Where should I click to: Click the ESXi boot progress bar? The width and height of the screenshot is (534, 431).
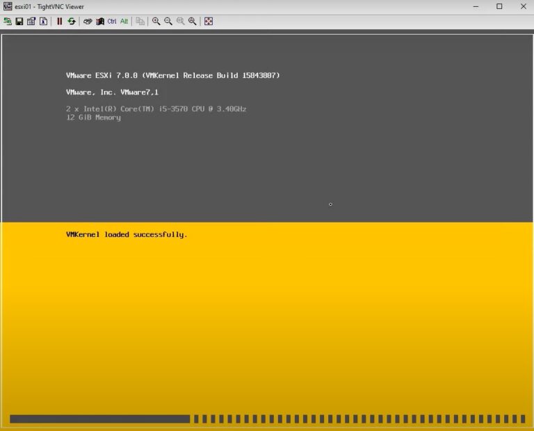[x=268, y=419]
